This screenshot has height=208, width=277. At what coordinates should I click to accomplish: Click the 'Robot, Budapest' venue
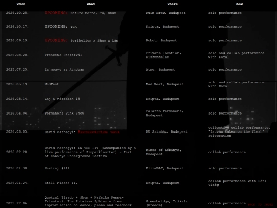(x=162, y=40)
